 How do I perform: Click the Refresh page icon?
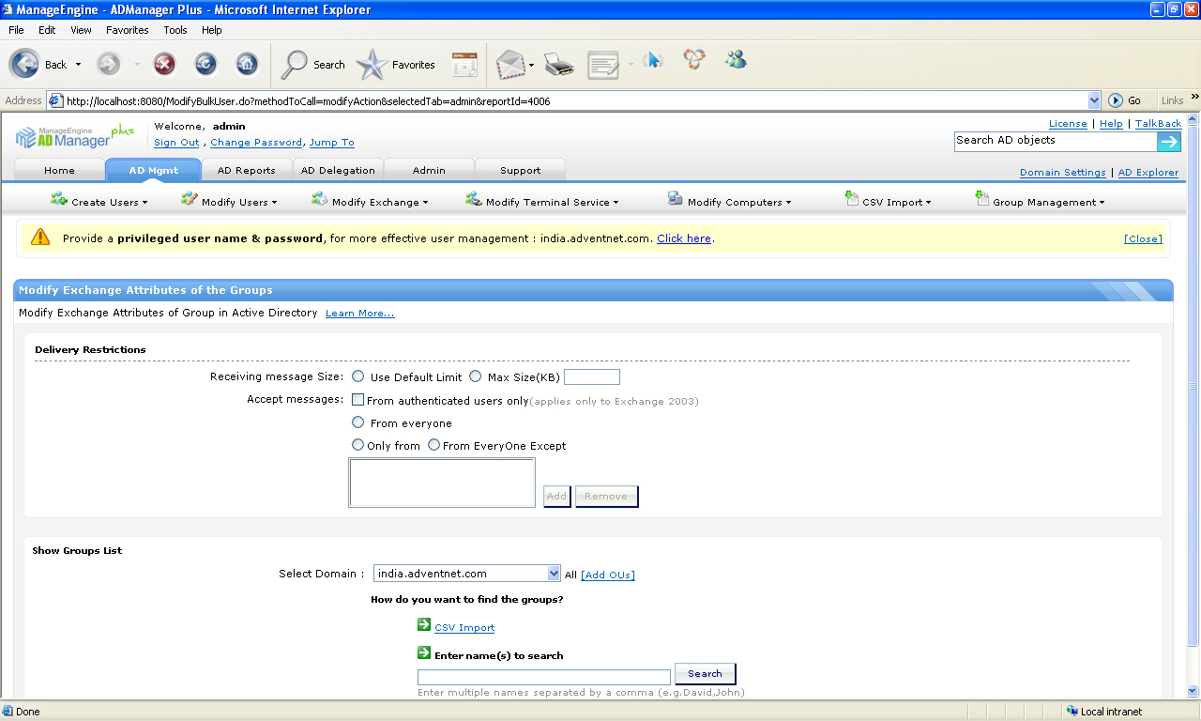[205, 64]
